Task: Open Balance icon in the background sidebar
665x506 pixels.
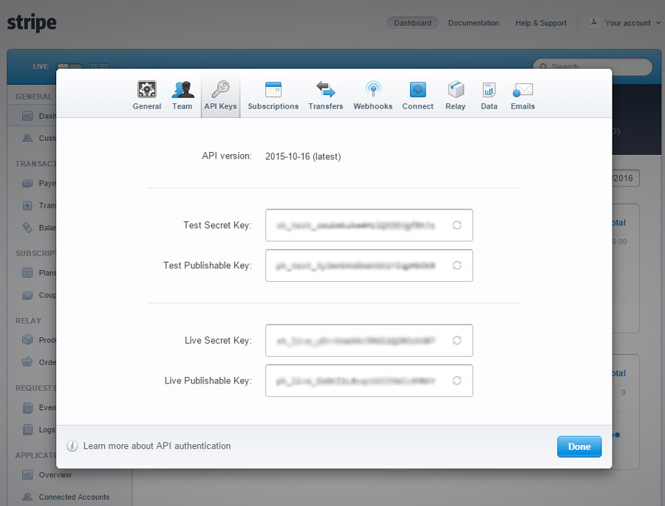Action: pyautogui.click(x=27, y=228)
